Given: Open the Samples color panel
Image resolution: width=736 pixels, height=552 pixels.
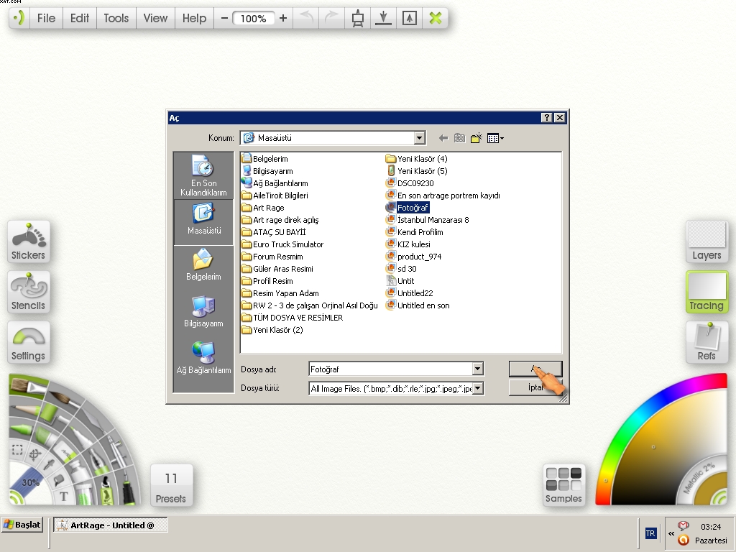Looking at the screenshot, I should coord(563,485).
